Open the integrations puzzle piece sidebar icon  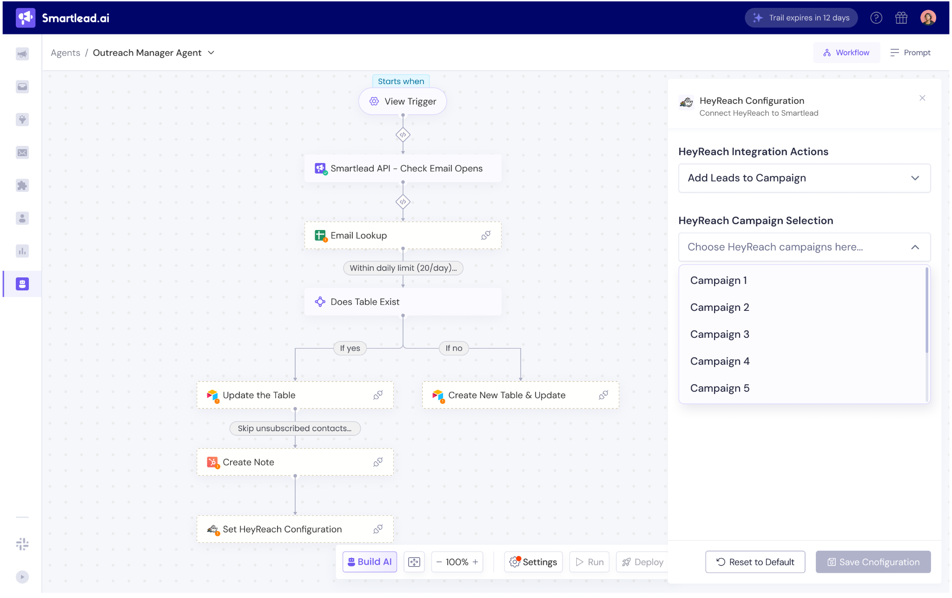pyautogui.click(x=22, y=185)
